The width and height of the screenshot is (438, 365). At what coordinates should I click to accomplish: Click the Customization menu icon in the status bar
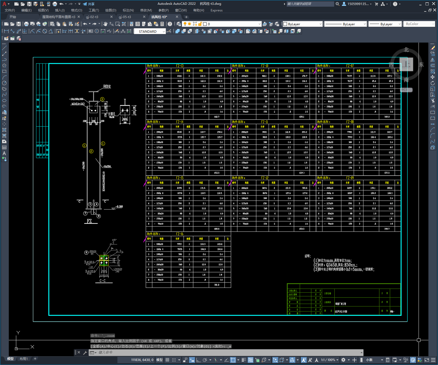tap(433, 360)
